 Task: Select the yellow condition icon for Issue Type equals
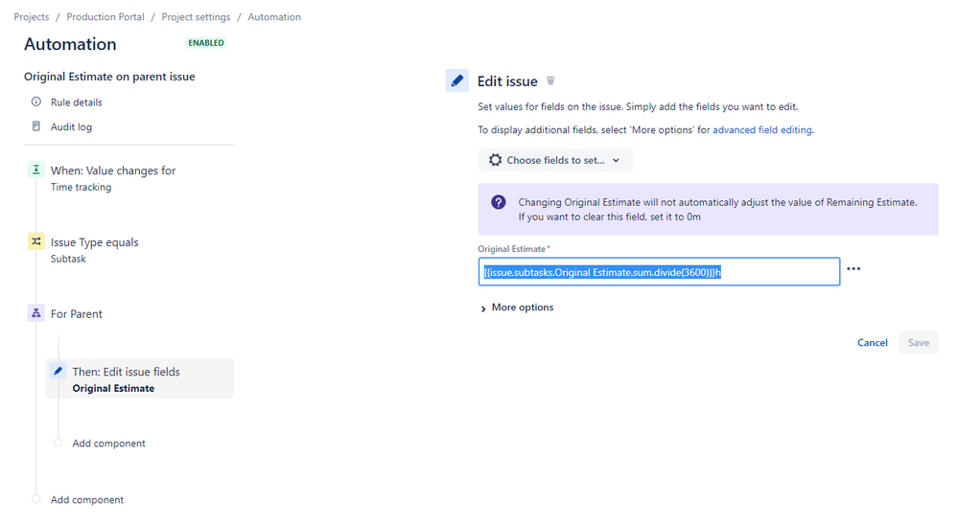(36, 241)
